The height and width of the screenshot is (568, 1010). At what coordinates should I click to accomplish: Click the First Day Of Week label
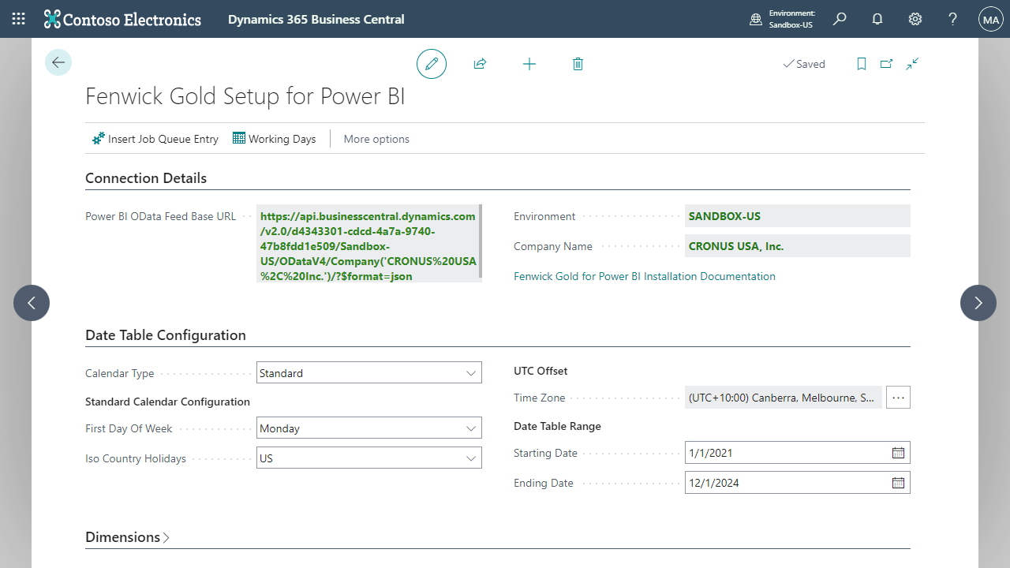point(129,428)
